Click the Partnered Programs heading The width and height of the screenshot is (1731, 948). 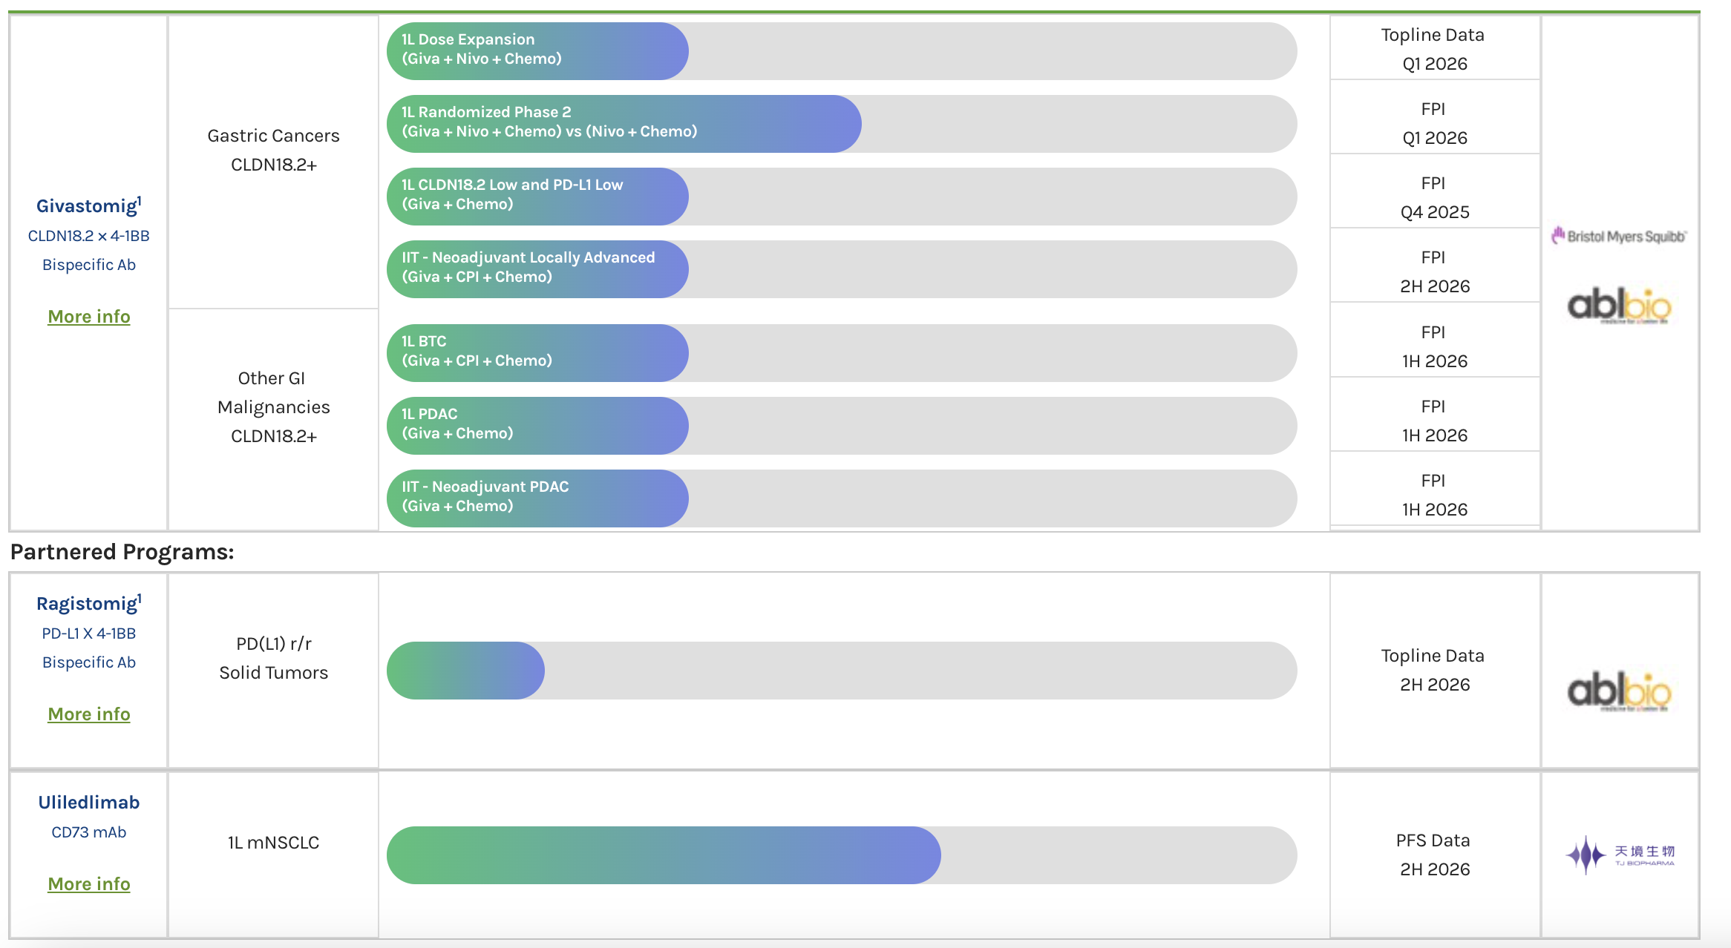122,553
